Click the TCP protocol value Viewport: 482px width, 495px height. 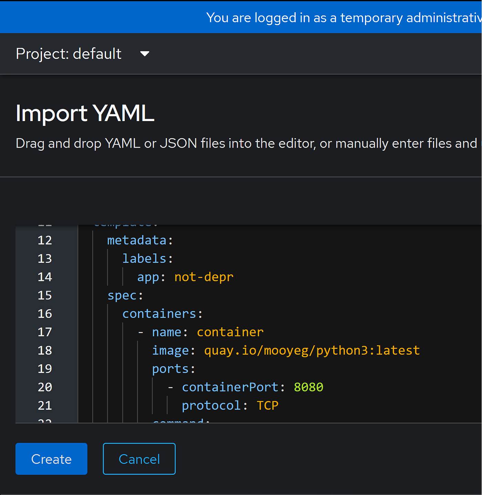coord(268,405)
